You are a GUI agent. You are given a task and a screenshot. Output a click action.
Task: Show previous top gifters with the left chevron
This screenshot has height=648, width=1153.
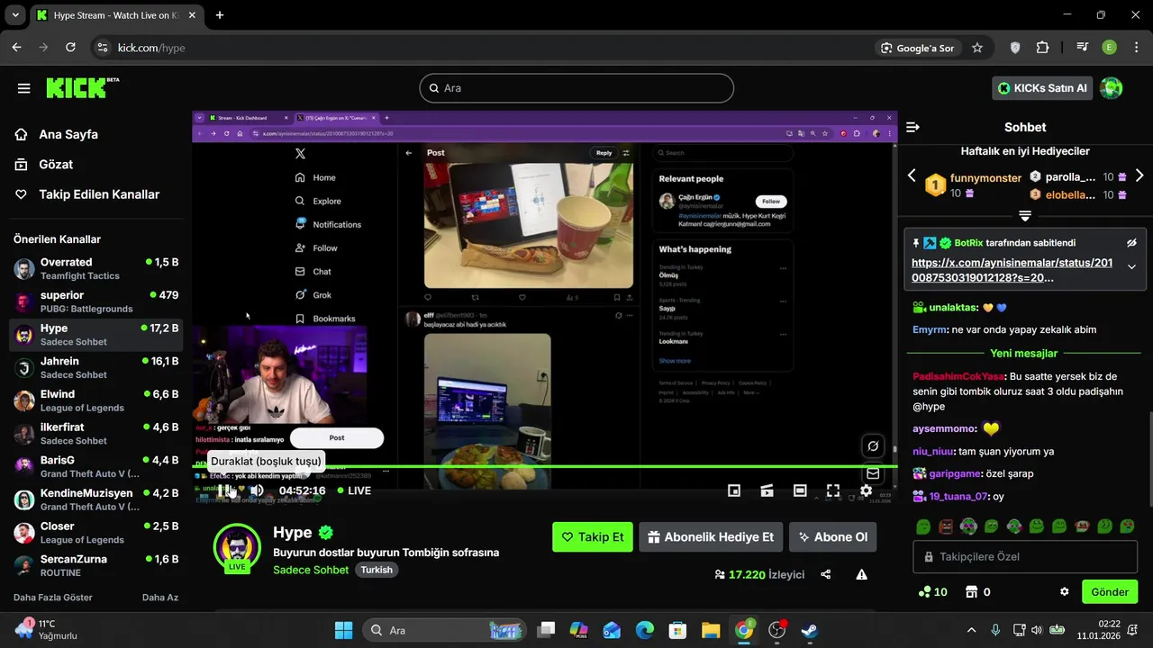(912, 175)
